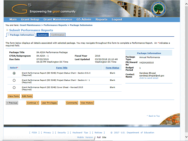The image size is (188, 141).
Task: Open the Reports menu
Action: [x=101, y=19]
